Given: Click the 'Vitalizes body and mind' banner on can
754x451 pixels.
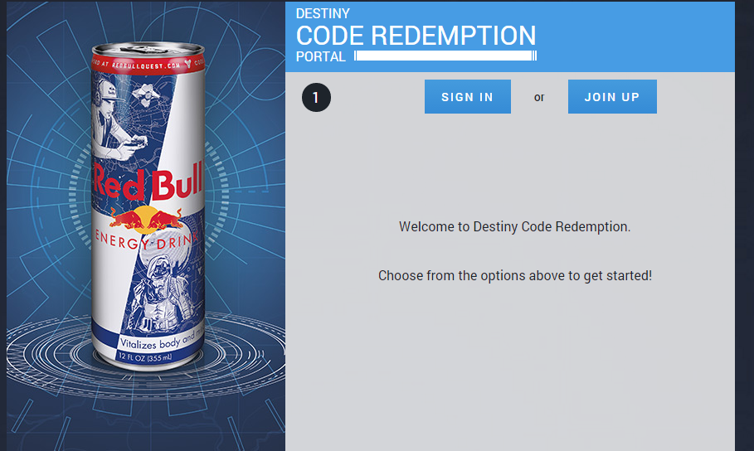Looking at the screenshot, I should point(162,341).
